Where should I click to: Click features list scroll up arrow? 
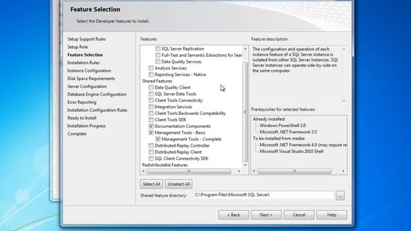(x=245, y=49)
